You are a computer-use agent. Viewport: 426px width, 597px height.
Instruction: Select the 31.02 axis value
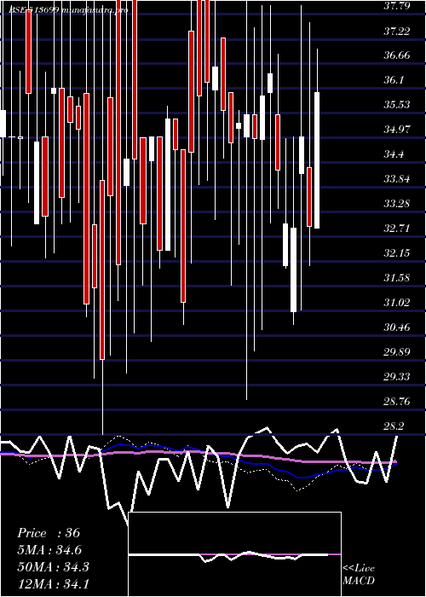(397, 302)
